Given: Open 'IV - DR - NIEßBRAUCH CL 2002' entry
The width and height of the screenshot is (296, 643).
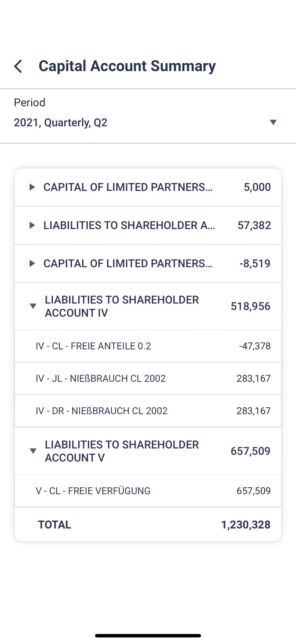Looking at the screenshot, I should [x=102, y=411].
